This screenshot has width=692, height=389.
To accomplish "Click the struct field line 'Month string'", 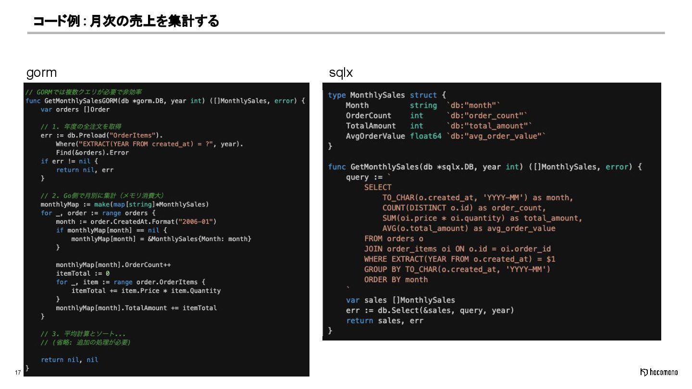I will tap(423, 106).
